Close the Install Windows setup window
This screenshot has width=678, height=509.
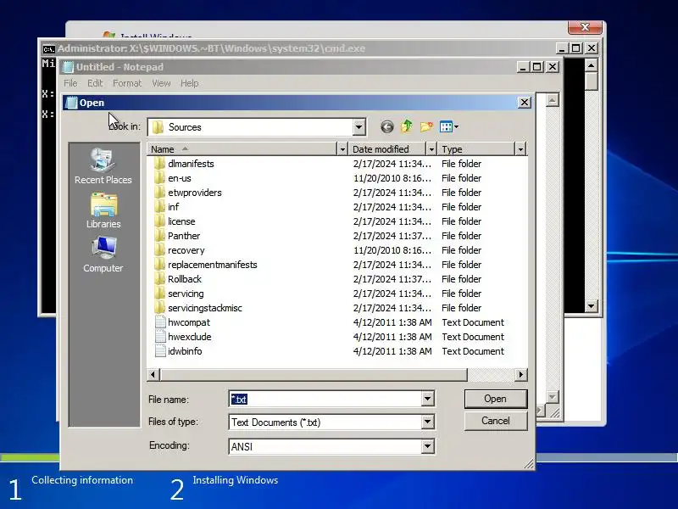click(585, 27)
